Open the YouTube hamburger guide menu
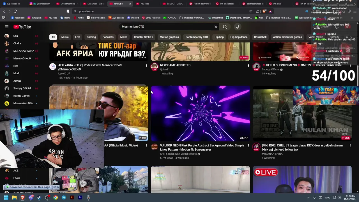Screen dimensions: 359x202 [x=7, y=27]
